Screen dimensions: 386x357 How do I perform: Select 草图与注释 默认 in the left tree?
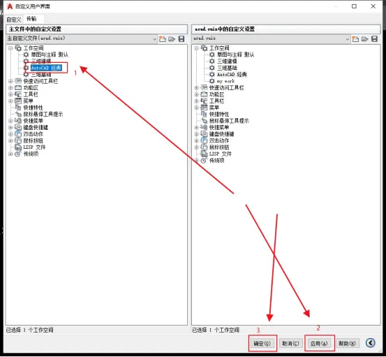click(x=50, y=54)
